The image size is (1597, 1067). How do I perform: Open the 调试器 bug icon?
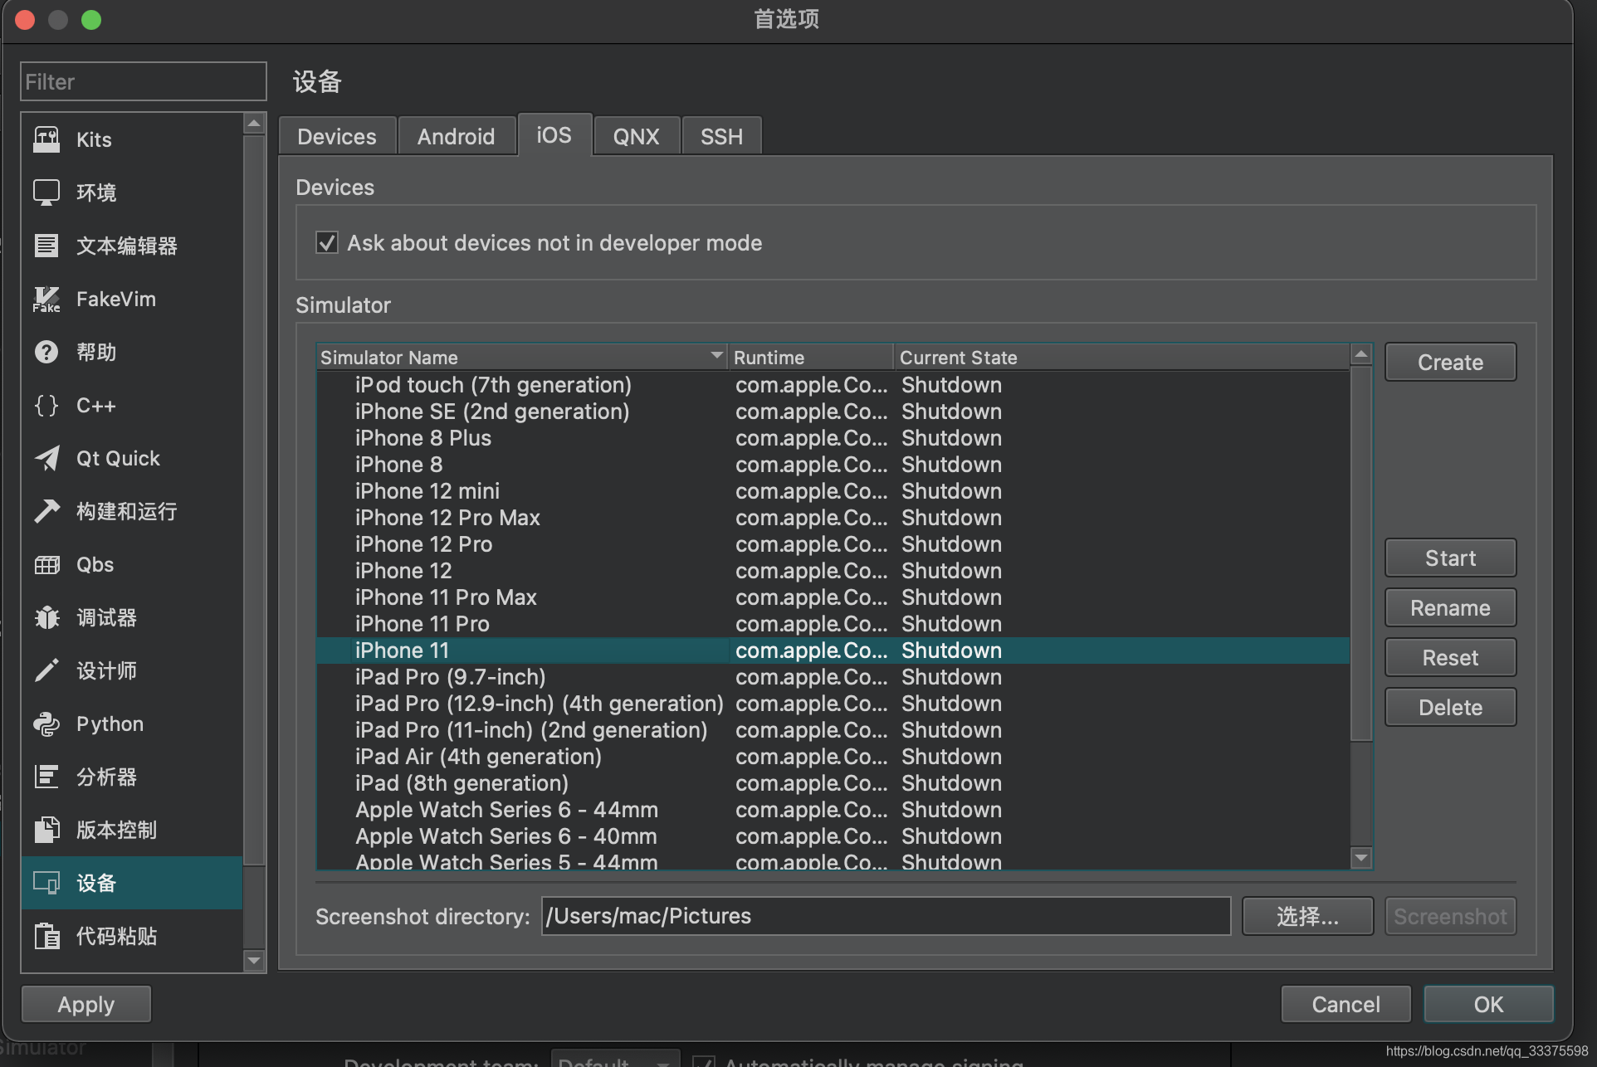point(46,617)
